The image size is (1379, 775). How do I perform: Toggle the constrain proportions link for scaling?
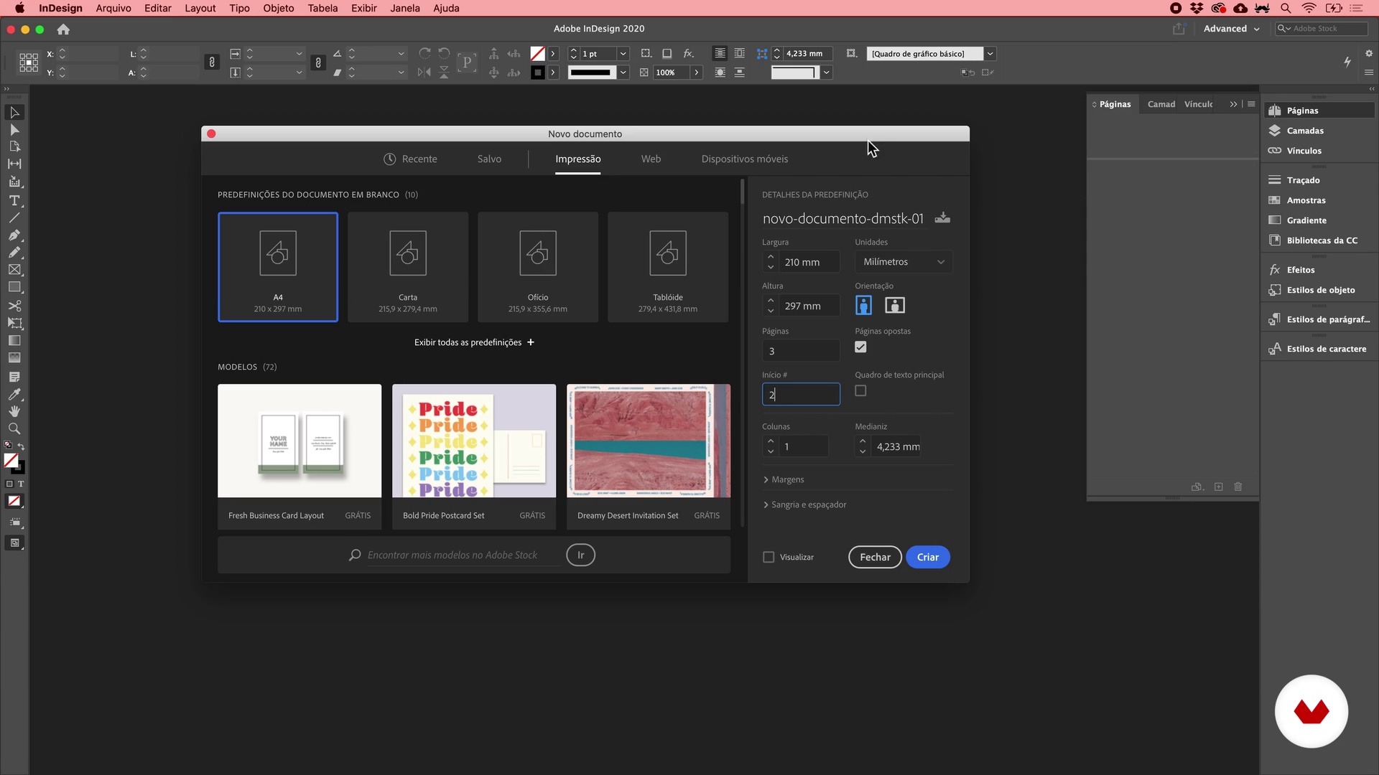[318, 63]
